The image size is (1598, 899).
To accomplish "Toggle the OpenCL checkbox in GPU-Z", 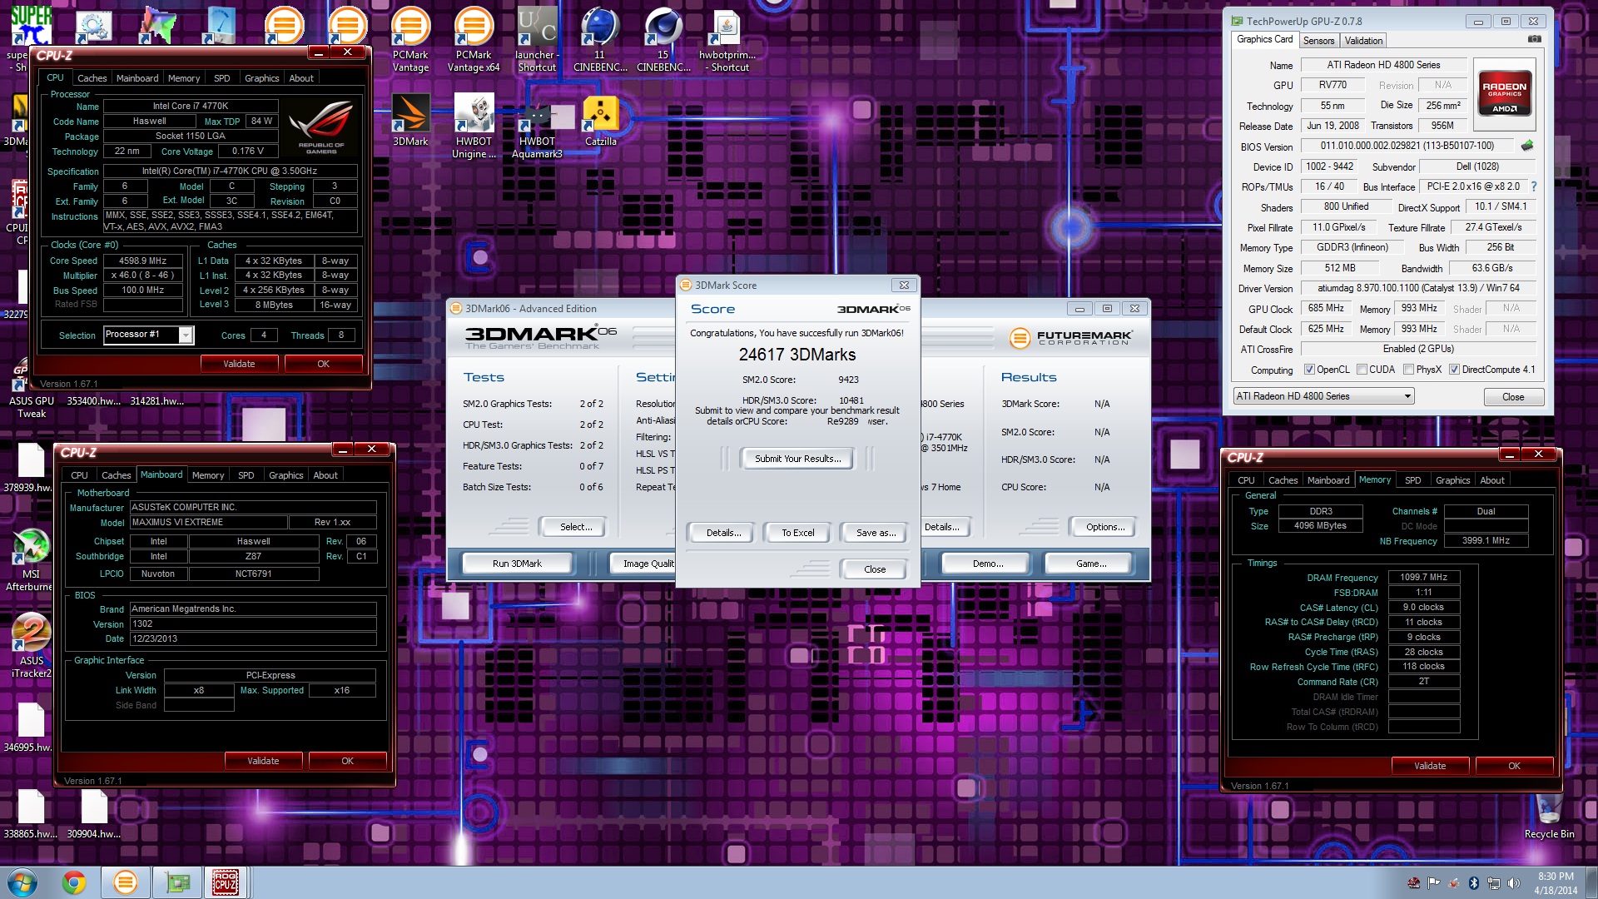I will [x=1309, y=370].
